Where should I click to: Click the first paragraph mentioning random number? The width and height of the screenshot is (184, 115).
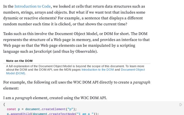pyautogui.click(x=74, y=15)
